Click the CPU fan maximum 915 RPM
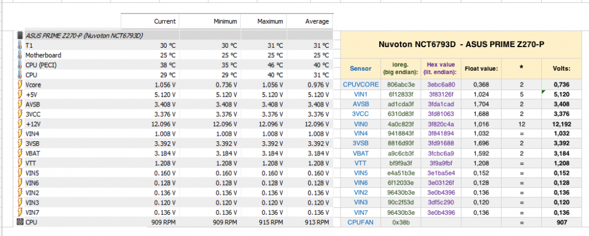This screenshot has height=236, width=589. click(x=270, y=222)
